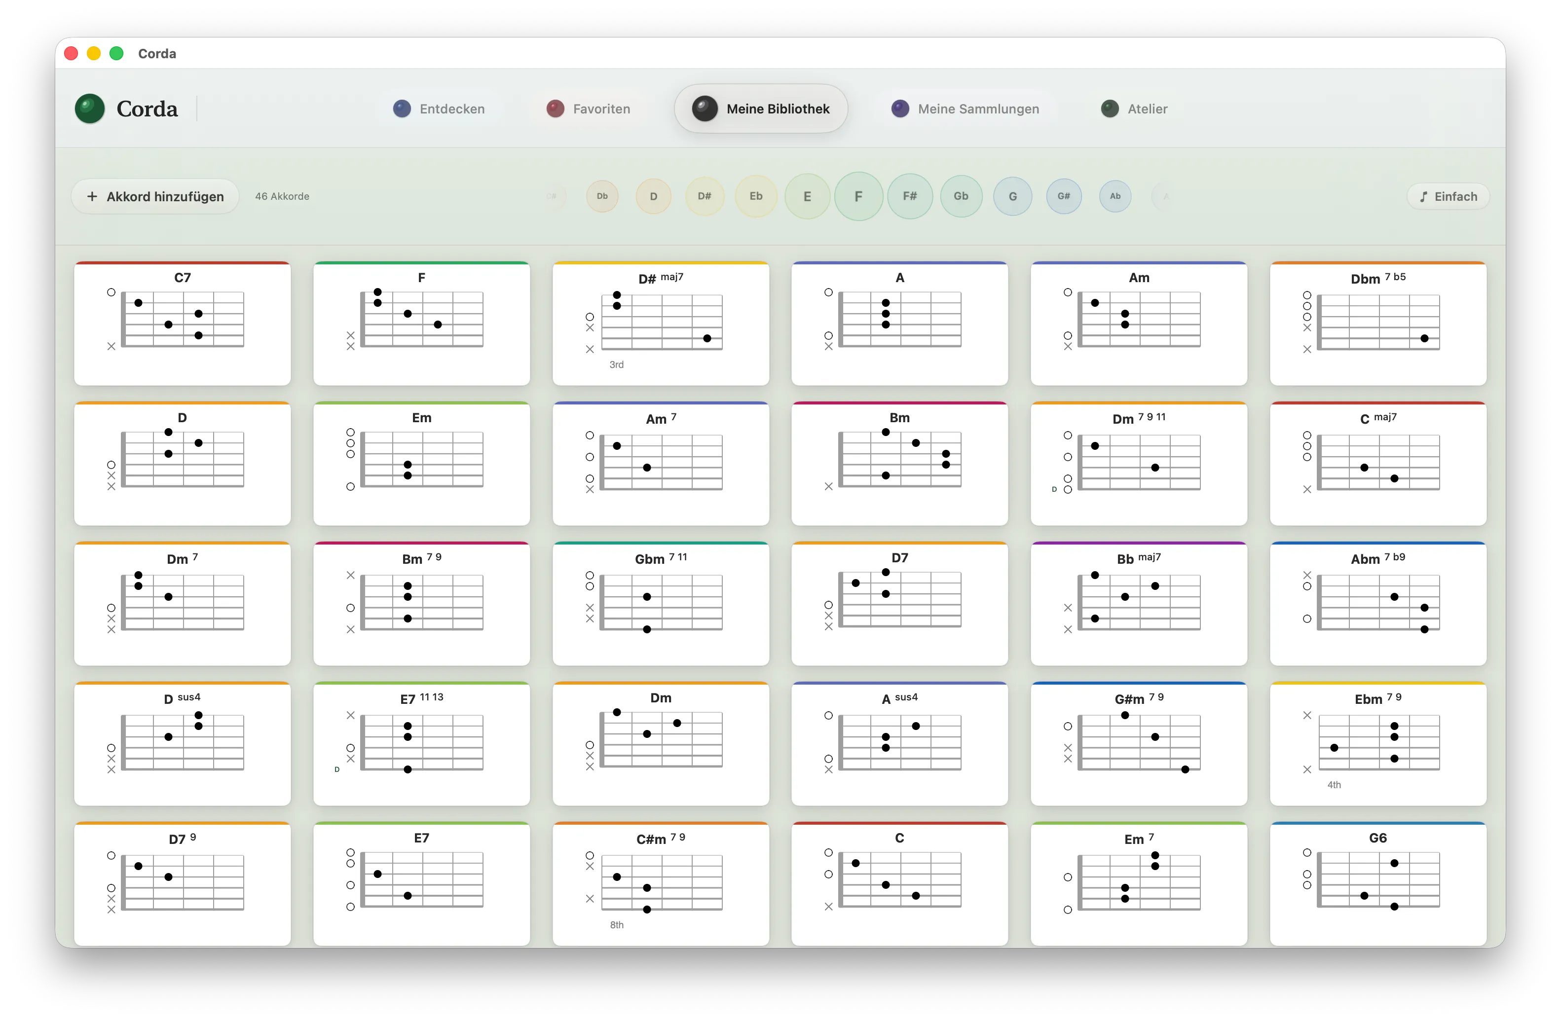Select the Gbm 7 11 chord card
The height and width of the screenshot is (1021, 1561).
pyautogui.click(x=661, y=604)
